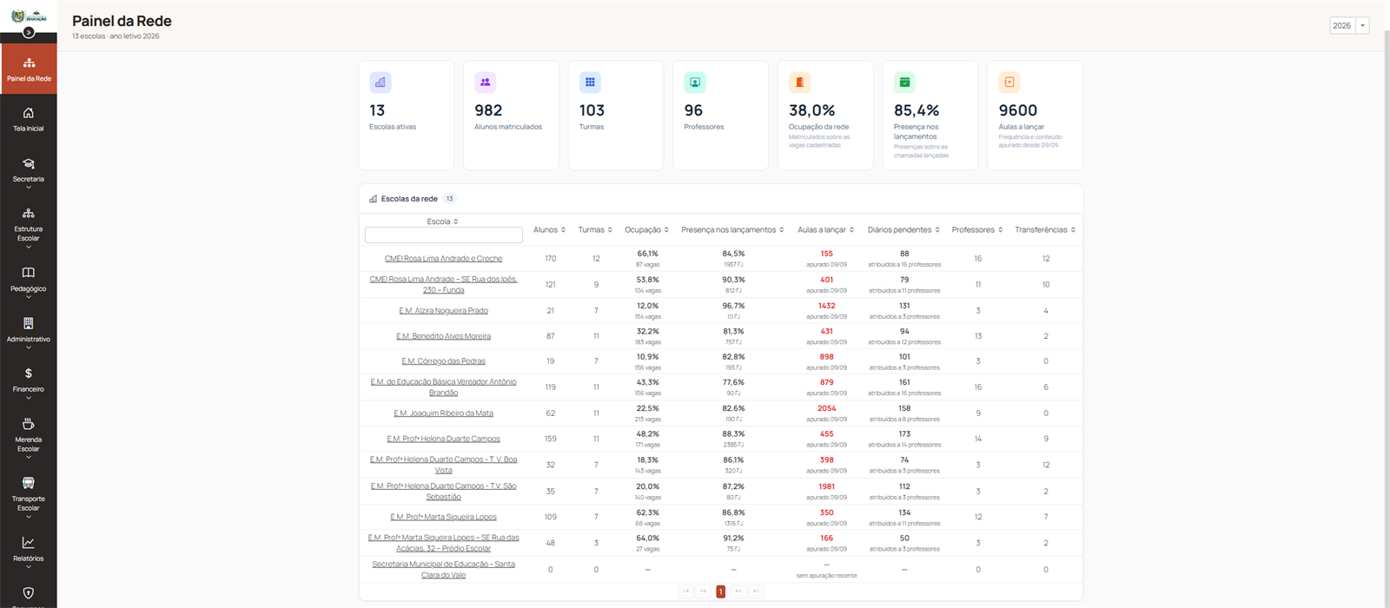Open E.M. Profª Helena Duarte Campos link
Image resolution: width=1390 pixels, height=608 pixels.
[444, 439]
